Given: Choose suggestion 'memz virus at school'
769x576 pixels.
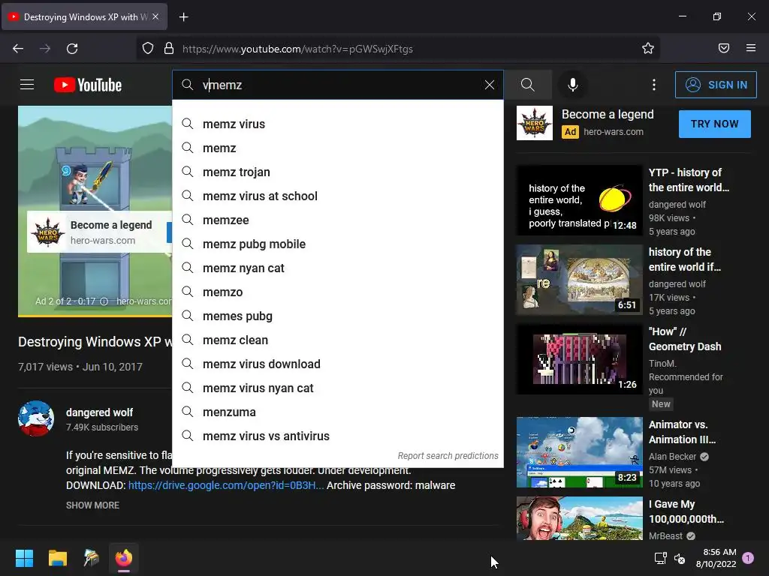Looking at the screenshot, I should click(x=337, y=196).
